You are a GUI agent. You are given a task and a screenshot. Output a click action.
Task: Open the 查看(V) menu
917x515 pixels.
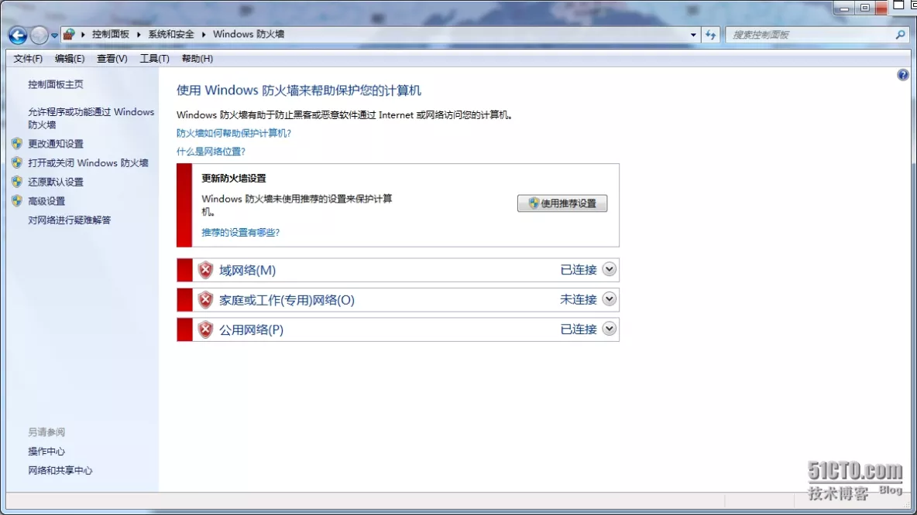click(112, 59)
